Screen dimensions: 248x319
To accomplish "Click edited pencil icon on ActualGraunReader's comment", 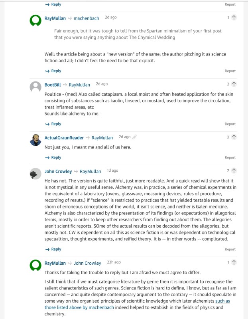I will click(135, 137).
